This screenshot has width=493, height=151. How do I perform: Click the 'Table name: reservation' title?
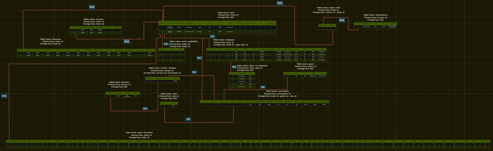pos(277,91)
